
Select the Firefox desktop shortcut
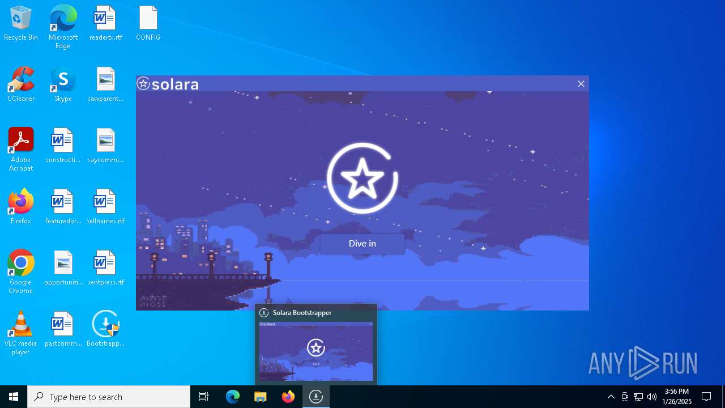coord(21,207)
